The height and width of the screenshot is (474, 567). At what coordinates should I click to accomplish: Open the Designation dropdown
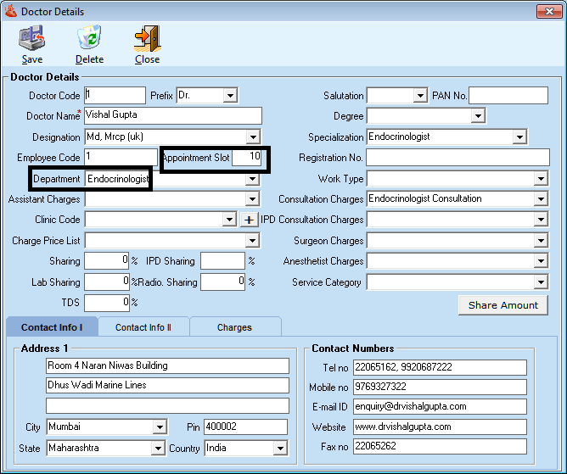[x=252, y=137]
